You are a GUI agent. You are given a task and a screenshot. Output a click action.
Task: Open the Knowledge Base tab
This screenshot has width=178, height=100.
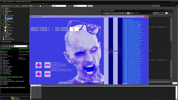[156, 6]
